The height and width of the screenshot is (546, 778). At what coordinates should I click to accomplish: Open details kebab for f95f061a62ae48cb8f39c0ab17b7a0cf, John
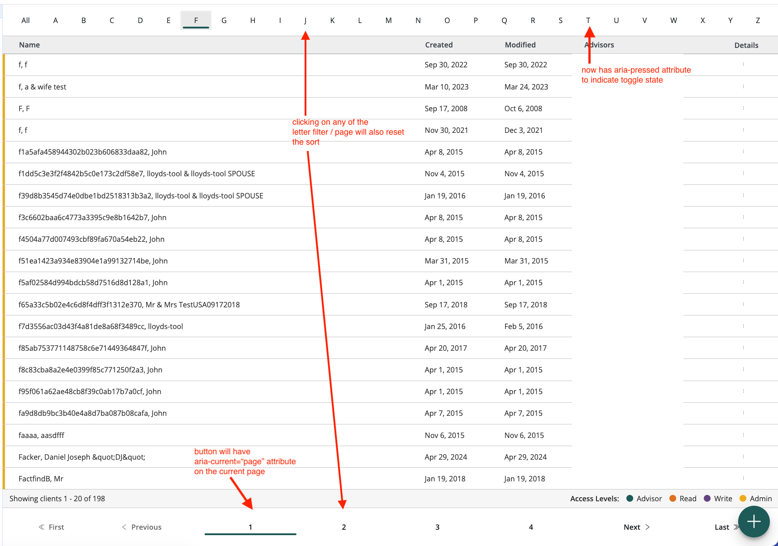(x=743, y=391)
